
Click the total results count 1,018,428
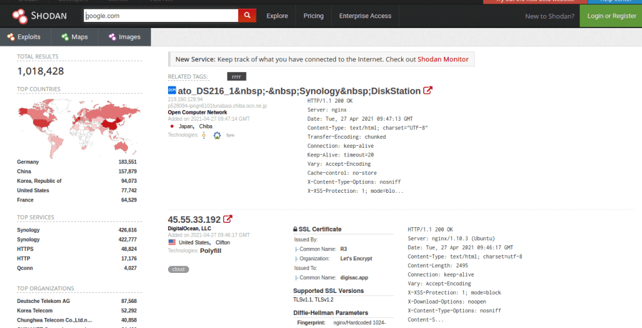pos(41,71)
